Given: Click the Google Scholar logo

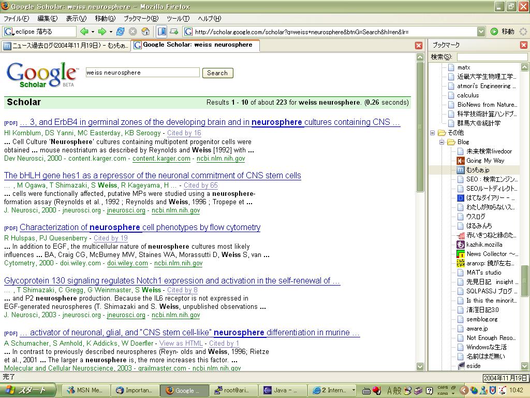Looking at the screenshot, I should (x=42, y=75).
